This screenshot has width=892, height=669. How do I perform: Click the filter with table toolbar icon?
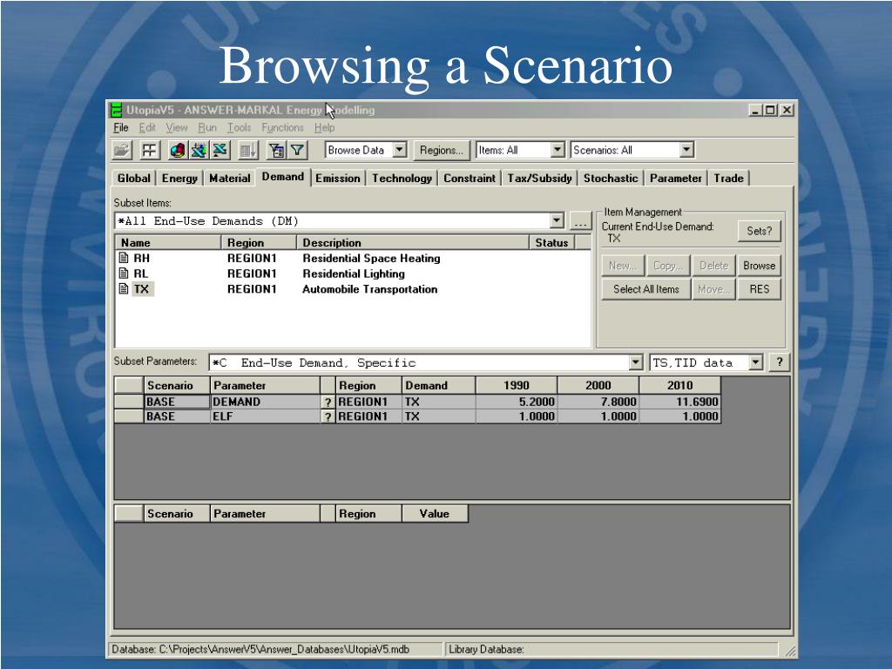276,150
